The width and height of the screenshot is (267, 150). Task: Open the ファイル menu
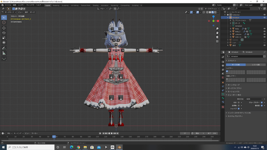[8, 5]
